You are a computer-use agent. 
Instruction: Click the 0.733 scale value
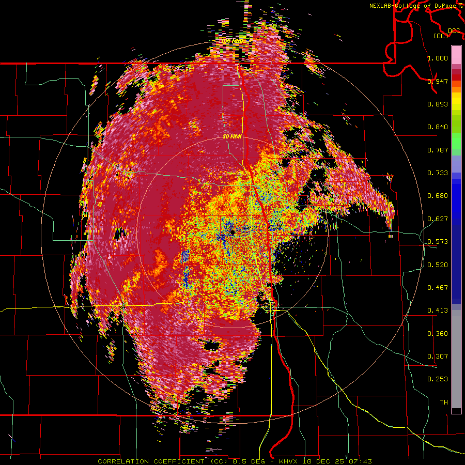click(x=438, y=173)
